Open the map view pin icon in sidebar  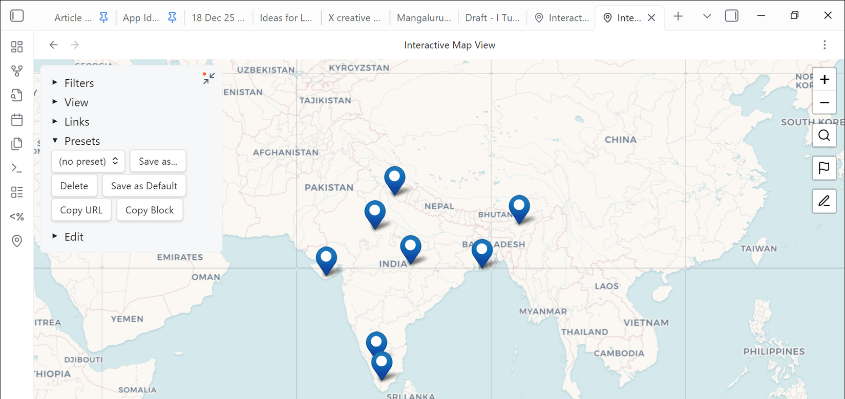[17, 241]
